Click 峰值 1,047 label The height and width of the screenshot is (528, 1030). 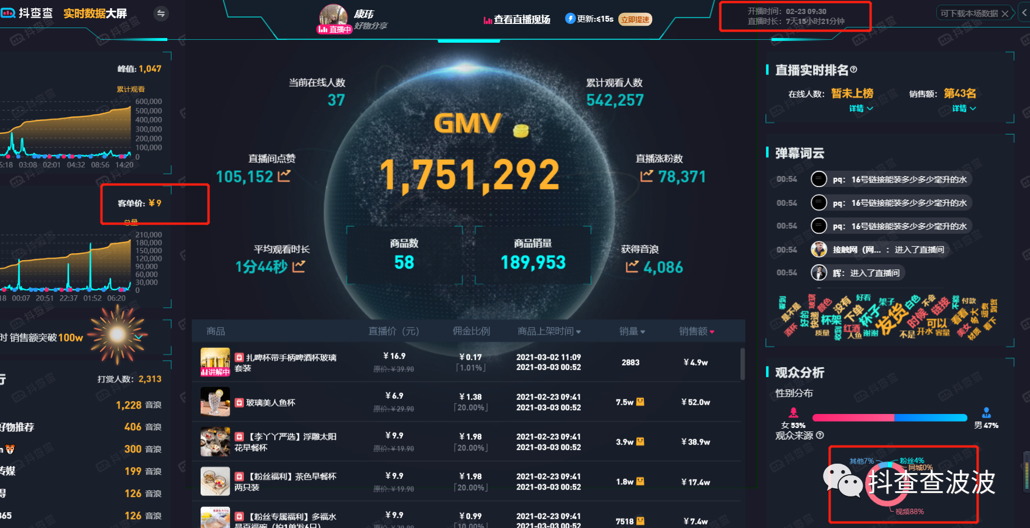tap(139, 68)
